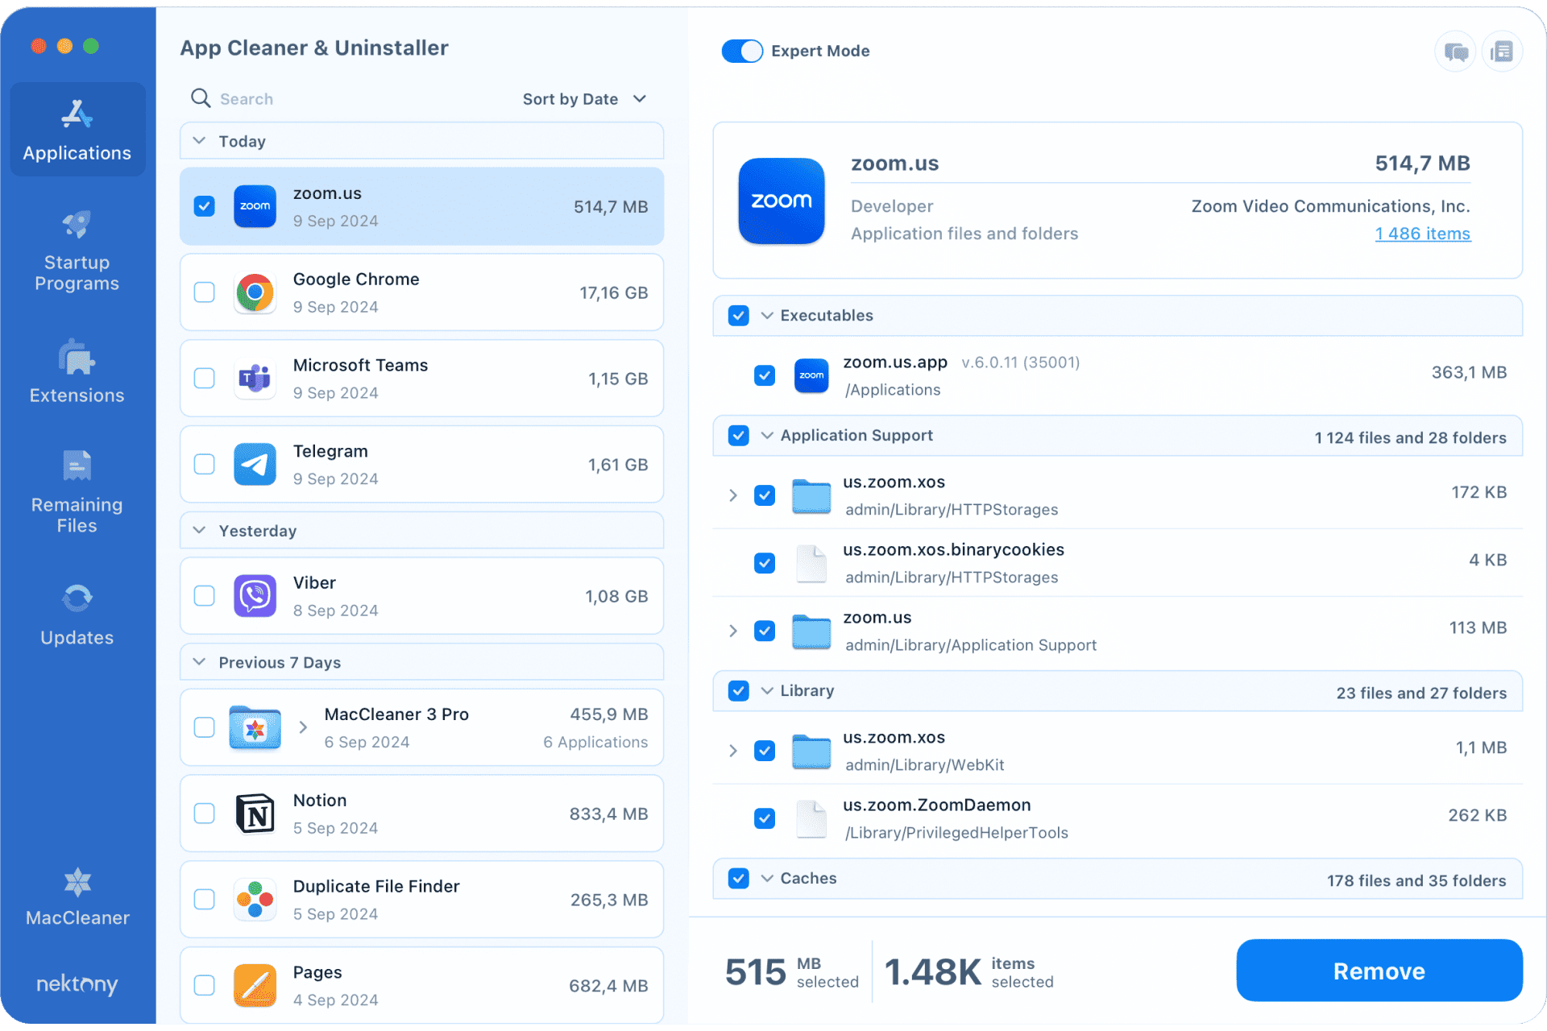
Task: Collapse the Previous 7 Days group
Action: pos(200,662)
